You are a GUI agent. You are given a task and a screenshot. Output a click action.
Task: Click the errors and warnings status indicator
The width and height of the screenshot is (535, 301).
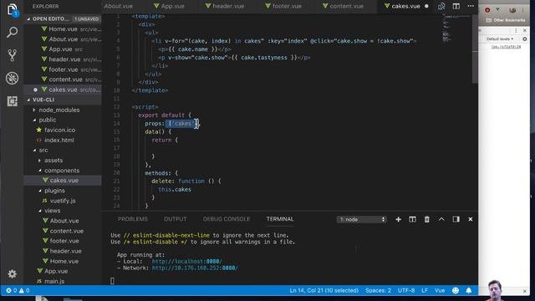[x=18, y=290]
